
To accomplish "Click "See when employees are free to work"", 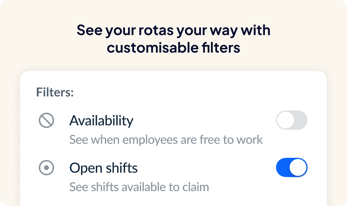I will [x=166, y=140].
